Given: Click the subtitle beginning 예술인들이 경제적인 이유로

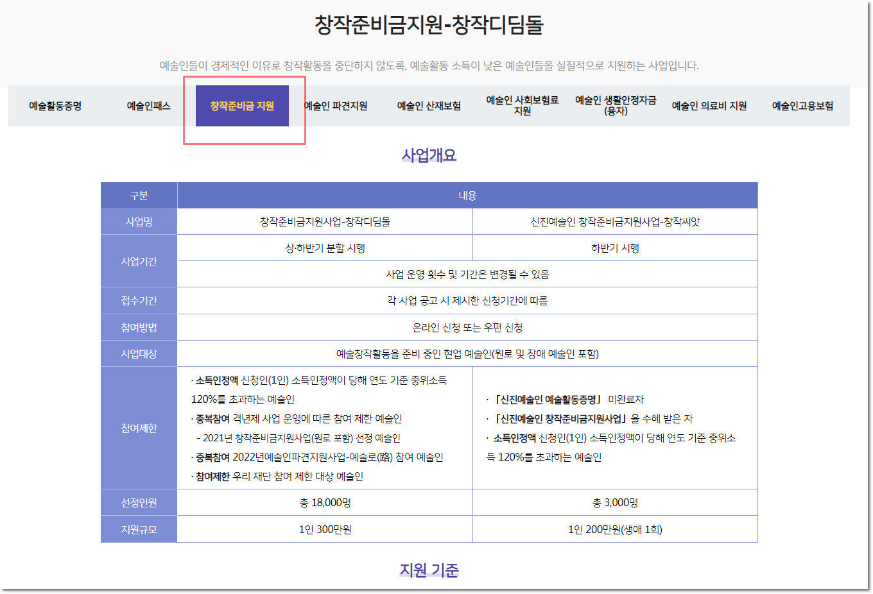Looking at the screenshot, I should [x=429, y=65].
